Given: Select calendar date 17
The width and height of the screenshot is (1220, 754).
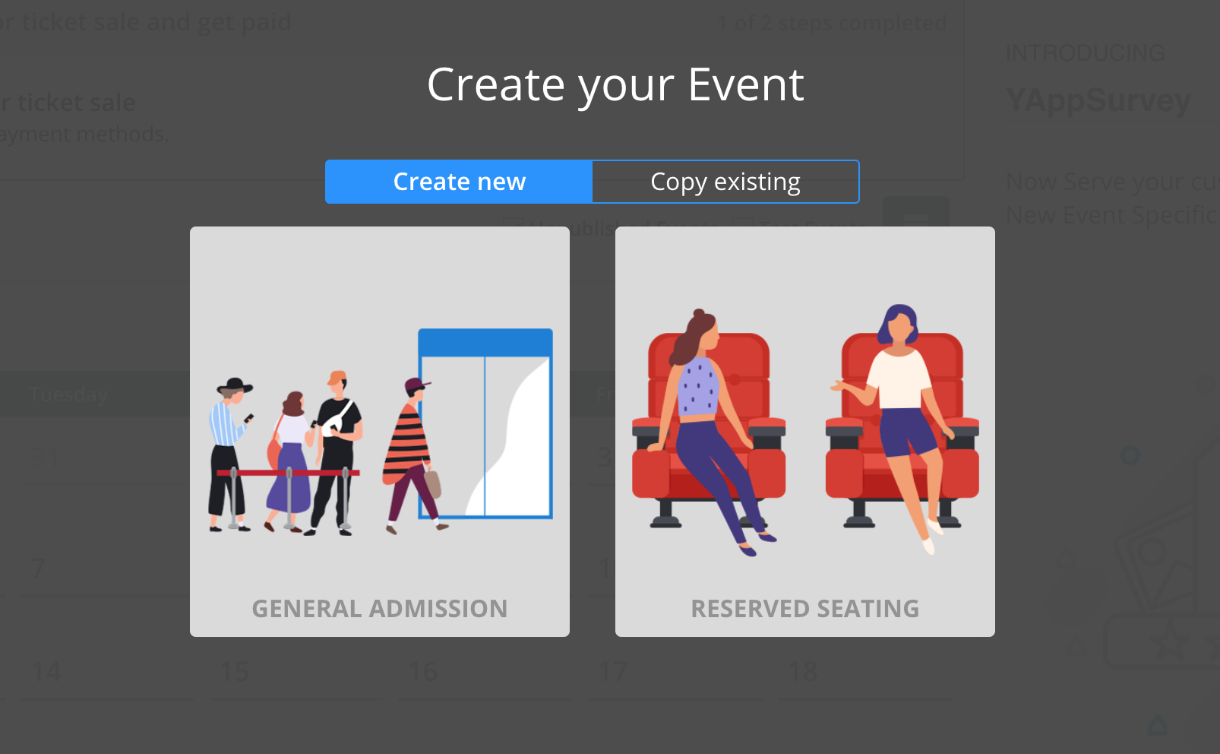Looking at the screenshot, I should coord(612,672).
